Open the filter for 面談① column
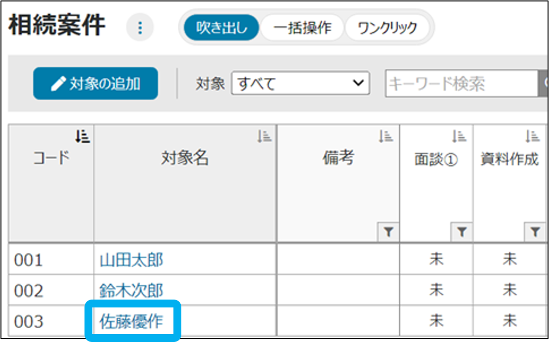 462,232
